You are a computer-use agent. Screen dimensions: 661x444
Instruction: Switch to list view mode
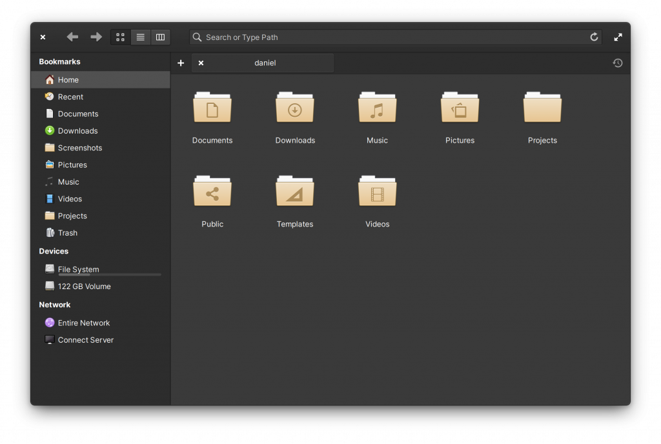pyautogui.click(x=140, y=37)
